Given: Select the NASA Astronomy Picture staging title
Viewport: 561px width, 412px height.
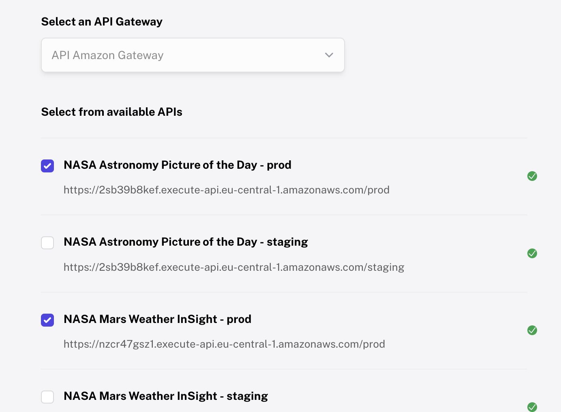Looking at the screenshot, I should coord(186,242).
